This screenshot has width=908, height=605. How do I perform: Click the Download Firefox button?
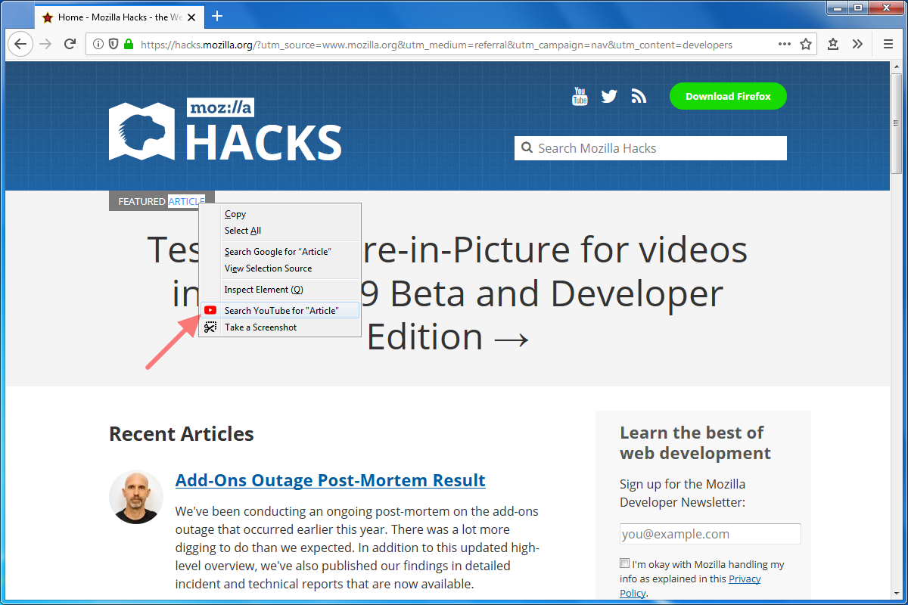(x=728, y=96)
